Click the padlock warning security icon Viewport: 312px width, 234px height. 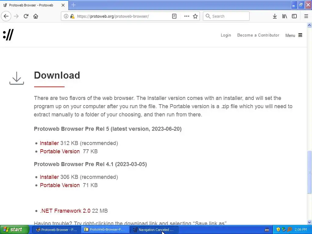coord(72,16)
